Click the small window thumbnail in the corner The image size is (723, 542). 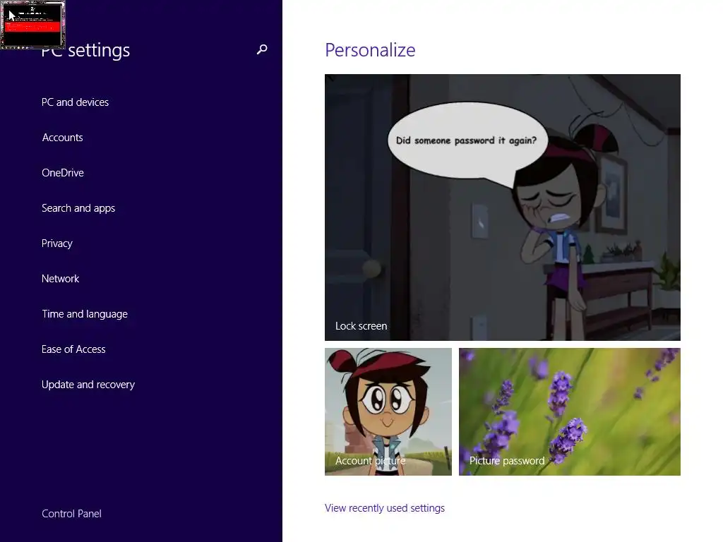pos(32,25)
